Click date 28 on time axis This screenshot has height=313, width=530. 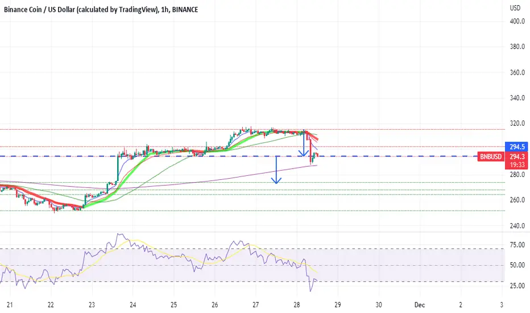point(297,305)
